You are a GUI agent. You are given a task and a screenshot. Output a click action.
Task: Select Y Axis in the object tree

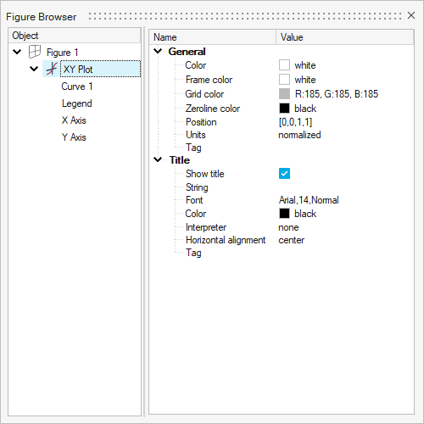click(x=74, y=137)
